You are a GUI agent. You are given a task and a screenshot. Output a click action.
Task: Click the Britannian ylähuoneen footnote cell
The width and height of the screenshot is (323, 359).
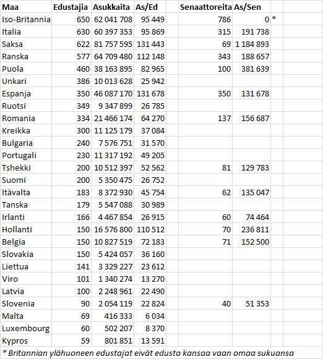(x=148, y=353)
